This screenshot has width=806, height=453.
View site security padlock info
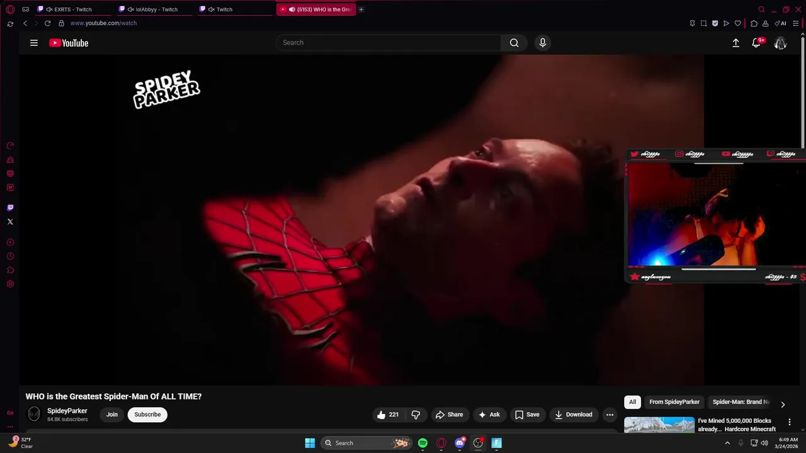pyautogui.click(x=61, y=23)
